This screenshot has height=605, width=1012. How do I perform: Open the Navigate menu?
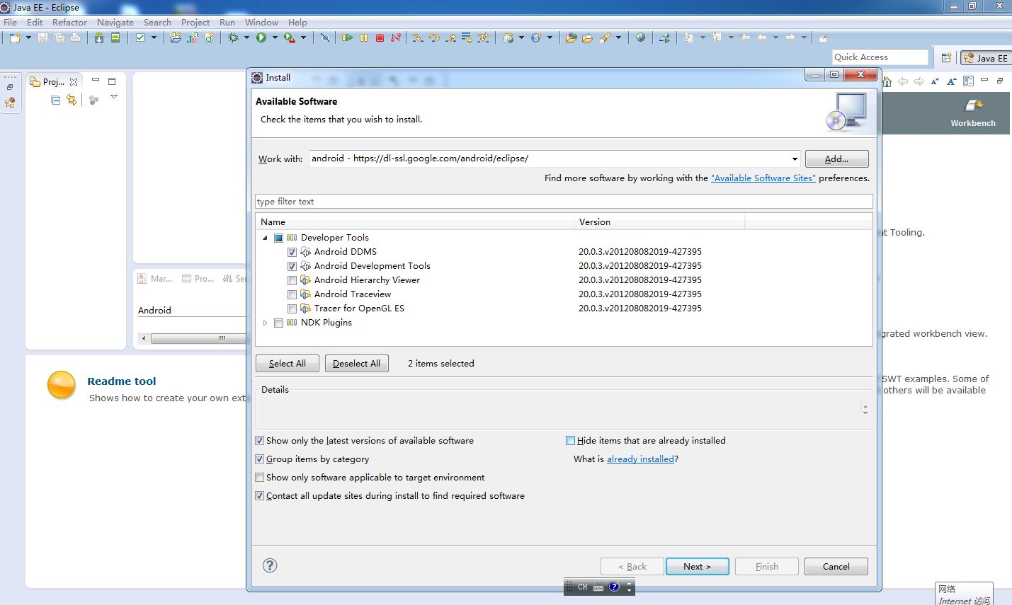coord(115,22)
